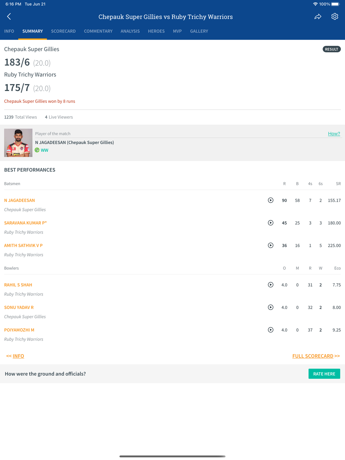Open POIYAMOZHI M bowler profile
Screen dimensions: 345x460
(x=19, y=330)
